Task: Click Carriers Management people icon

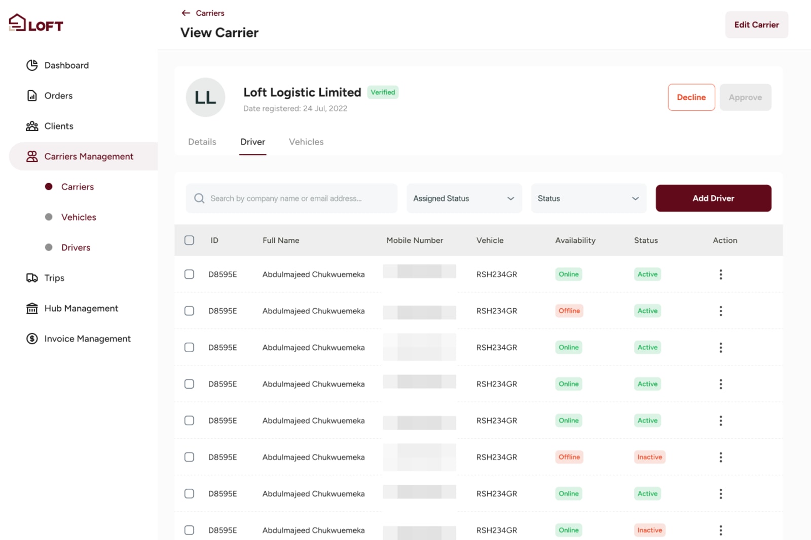Action: click(x=32, y=156)
